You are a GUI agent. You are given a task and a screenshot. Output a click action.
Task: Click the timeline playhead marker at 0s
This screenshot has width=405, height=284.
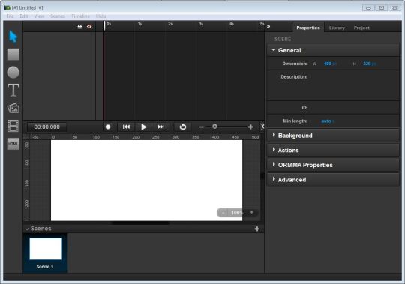(104, 25)
